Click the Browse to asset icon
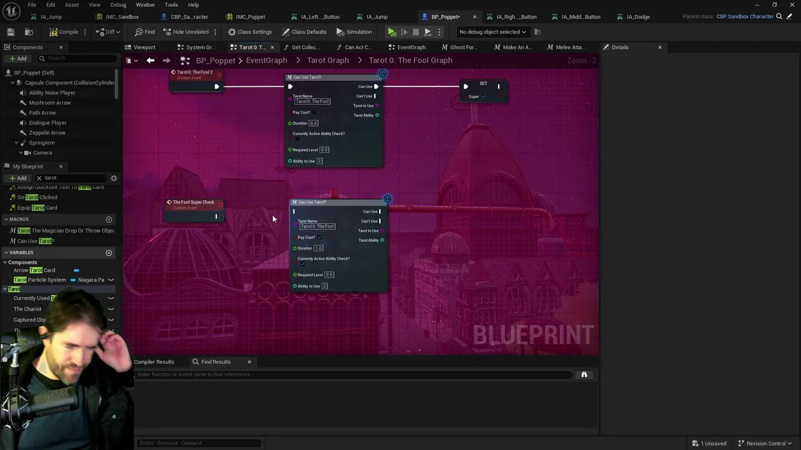The width and height of the screenshot is (801, 450). pos(29,32)
